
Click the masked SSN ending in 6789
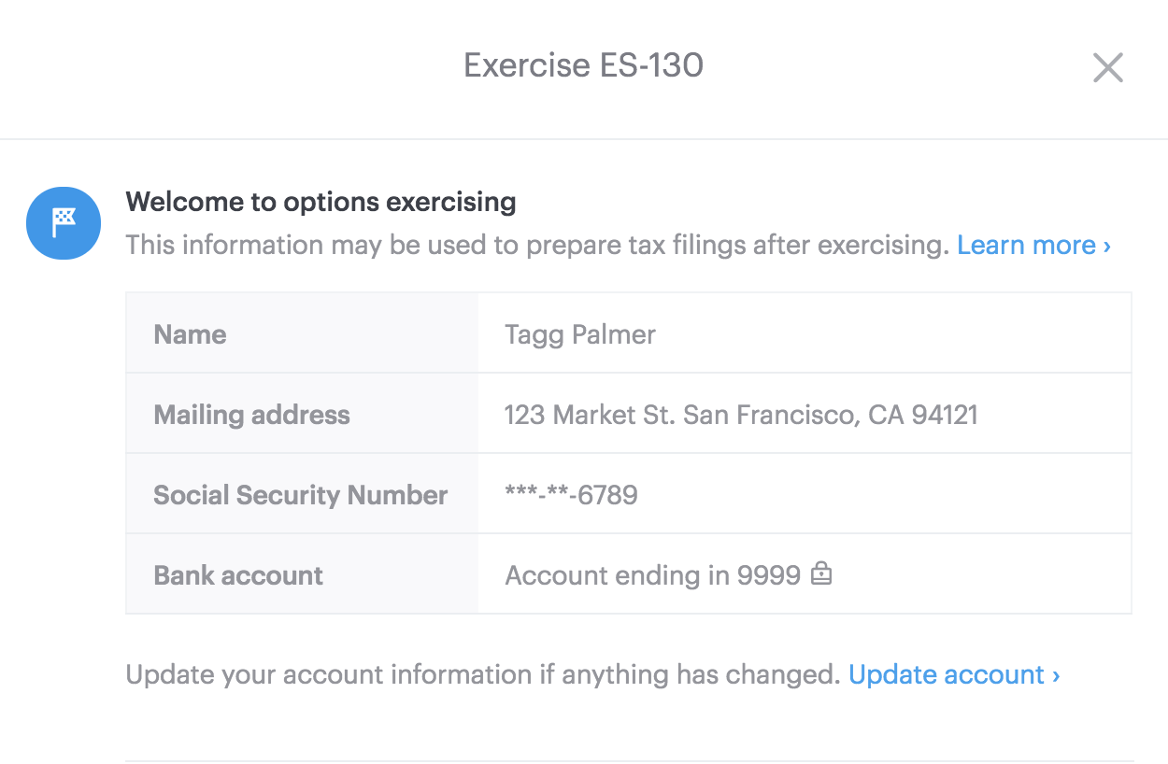pyautogui.click(x=571, y=495)
